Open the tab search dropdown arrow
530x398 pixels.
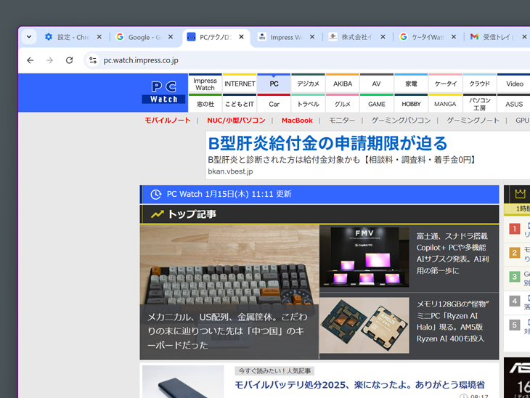click(x=29, y=37)
